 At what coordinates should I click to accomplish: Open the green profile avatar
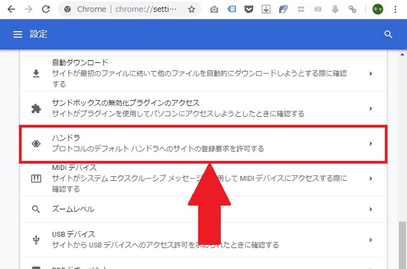coord(378,10)
